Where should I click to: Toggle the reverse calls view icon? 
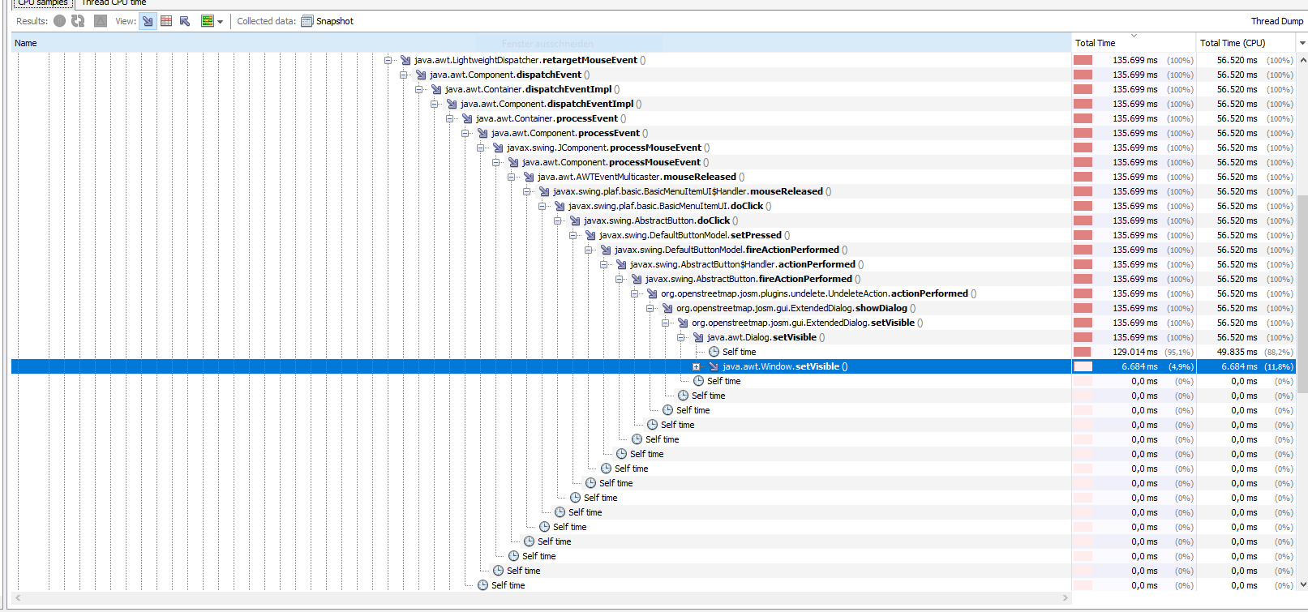(x=185, y=21)
